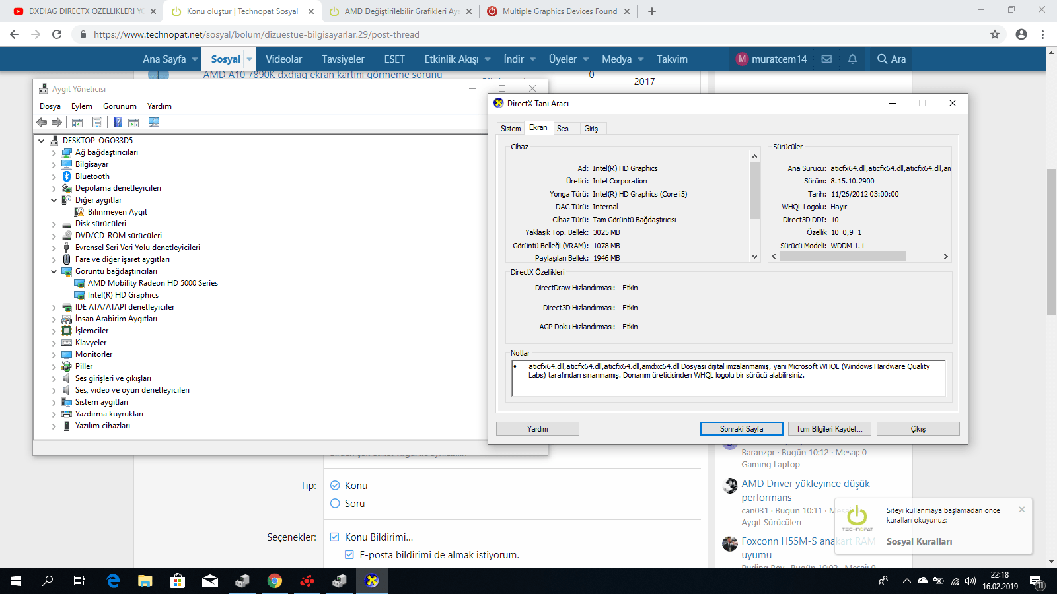Viewport: 1057px width, 594px height.
Task: Select AMD Mobility Radeon HD 5000 Series device
Action: click(x=153, y=283)
